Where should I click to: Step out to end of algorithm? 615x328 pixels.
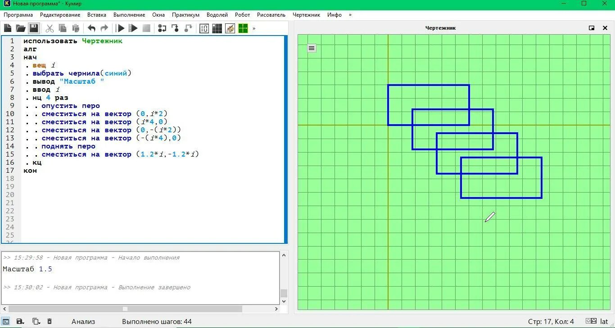coord(188,28)
